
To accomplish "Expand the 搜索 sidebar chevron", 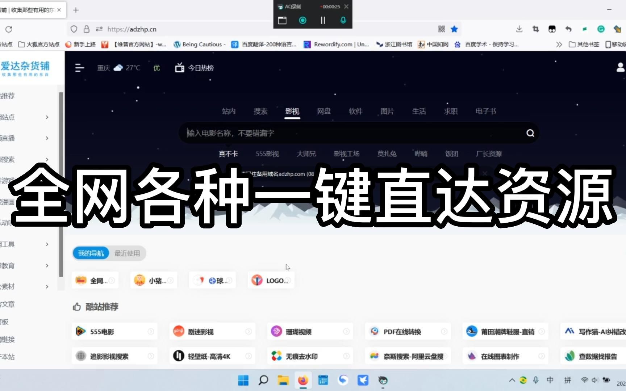I will pos(47,159).
